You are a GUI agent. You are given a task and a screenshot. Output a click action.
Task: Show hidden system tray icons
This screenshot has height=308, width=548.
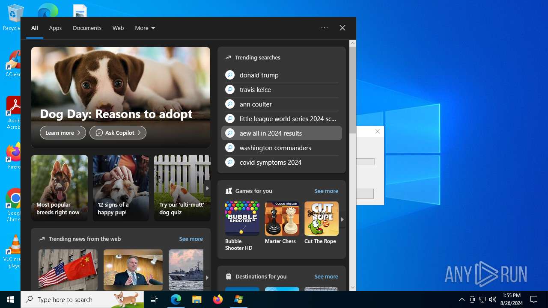point(462,299)
